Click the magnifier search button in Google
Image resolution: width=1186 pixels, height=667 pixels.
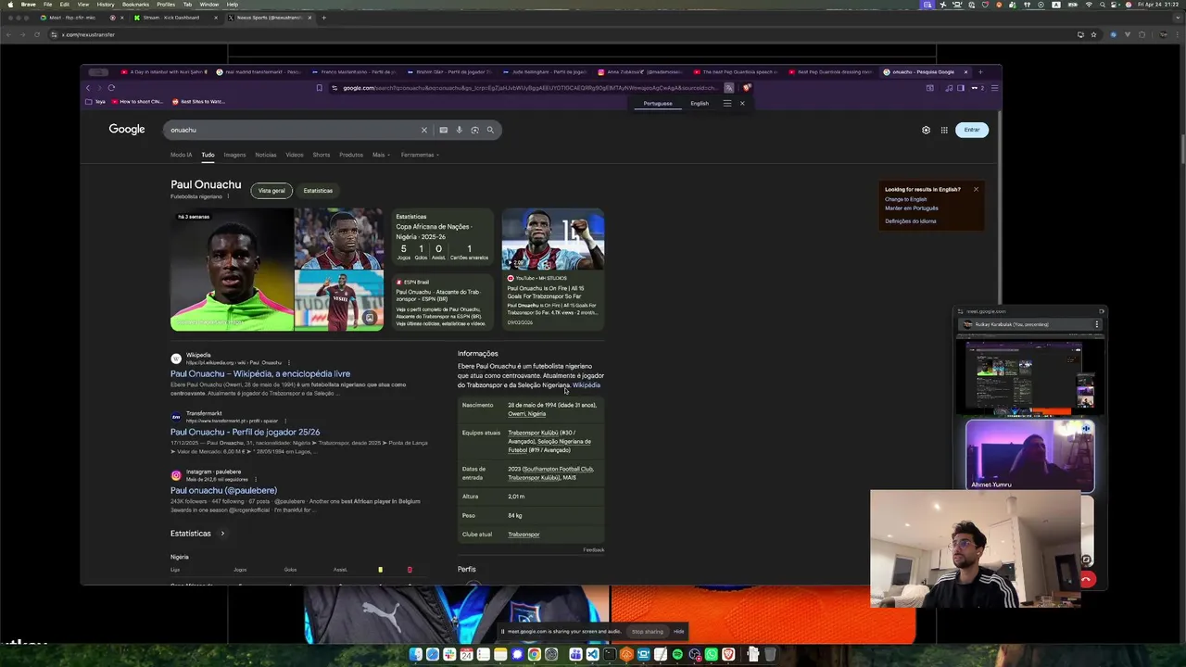click(490, 130)
